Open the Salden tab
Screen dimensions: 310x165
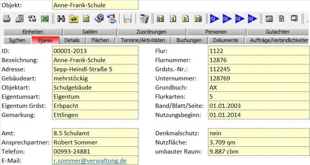coord(89,32)
